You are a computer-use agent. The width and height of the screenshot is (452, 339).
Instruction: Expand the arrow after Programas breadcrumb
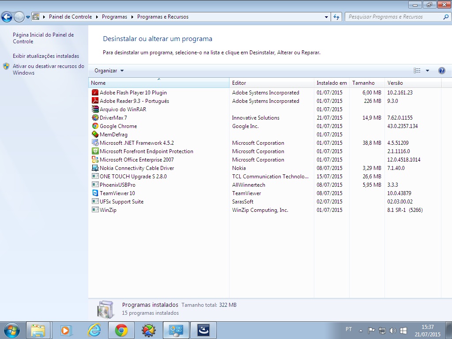pyautogui.click(x=132, y=17)
